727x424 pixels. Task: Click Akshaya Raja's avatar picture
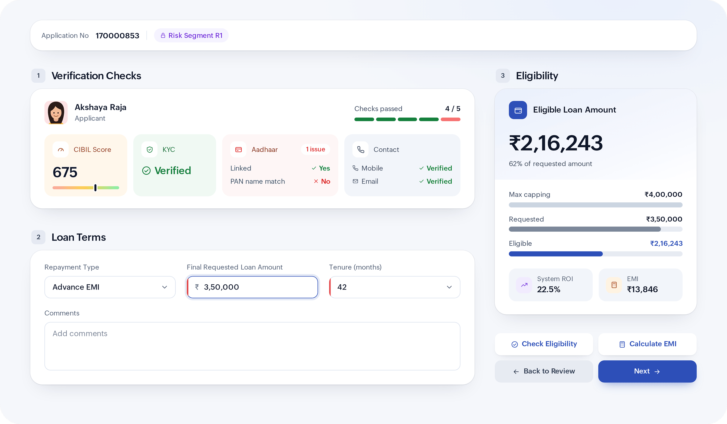56,113
